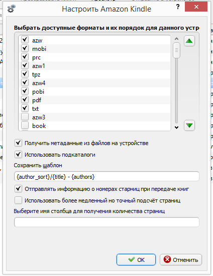213x276 pixels.
Task: Uncheck the azw format checkbox
Action: pyautogui.click(x=25, y=40)
